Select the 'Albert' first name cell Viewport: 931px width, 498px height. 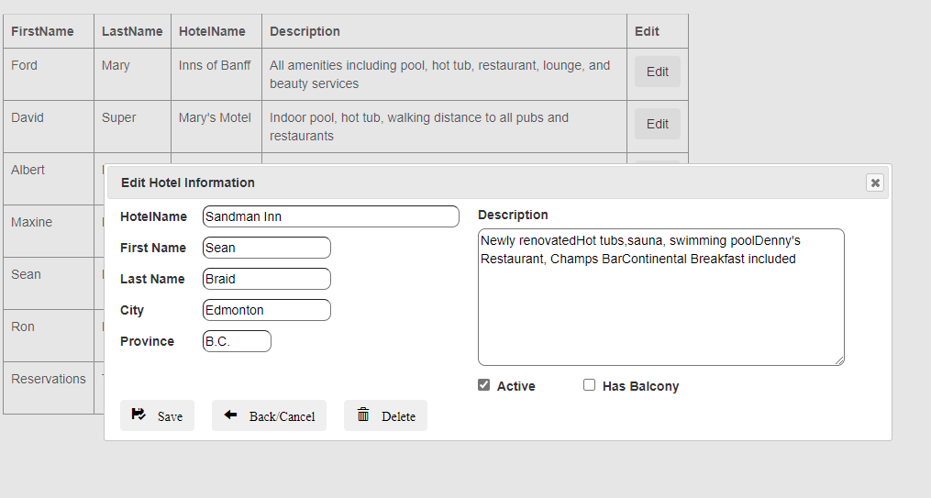pos(49,179)
